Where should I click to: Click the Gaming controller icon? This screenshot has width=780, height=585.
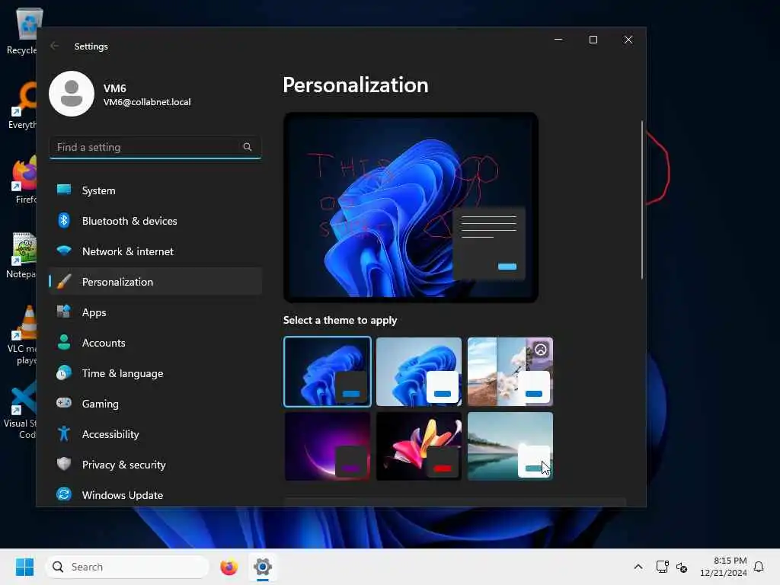click(x=64, y=403)
